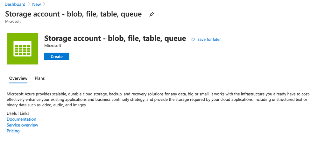Click the top page title text
This screenshot has width=318, height=143.
point(73,14)
